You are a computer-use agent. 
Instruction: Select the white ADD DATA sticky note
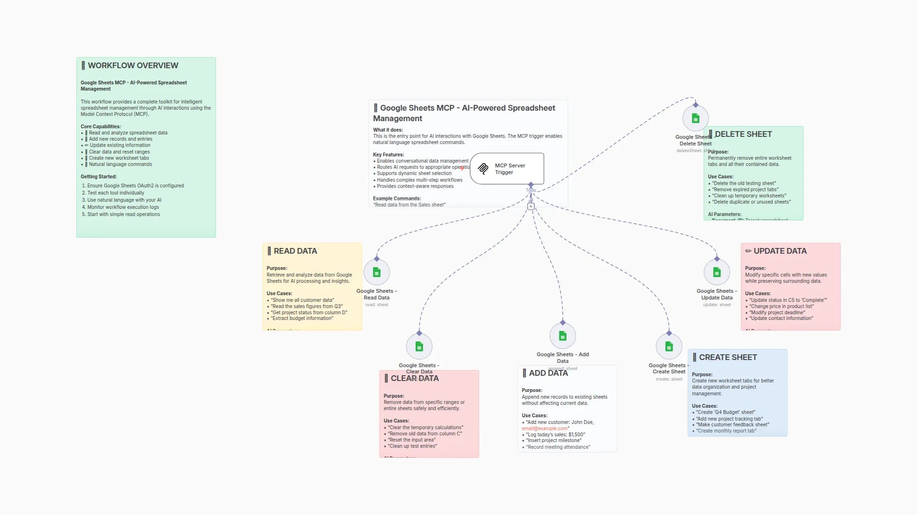[x=567, y=409]
